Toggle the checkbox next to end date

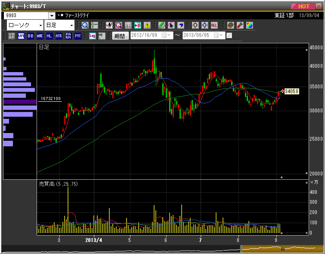[x=229, y=36]
